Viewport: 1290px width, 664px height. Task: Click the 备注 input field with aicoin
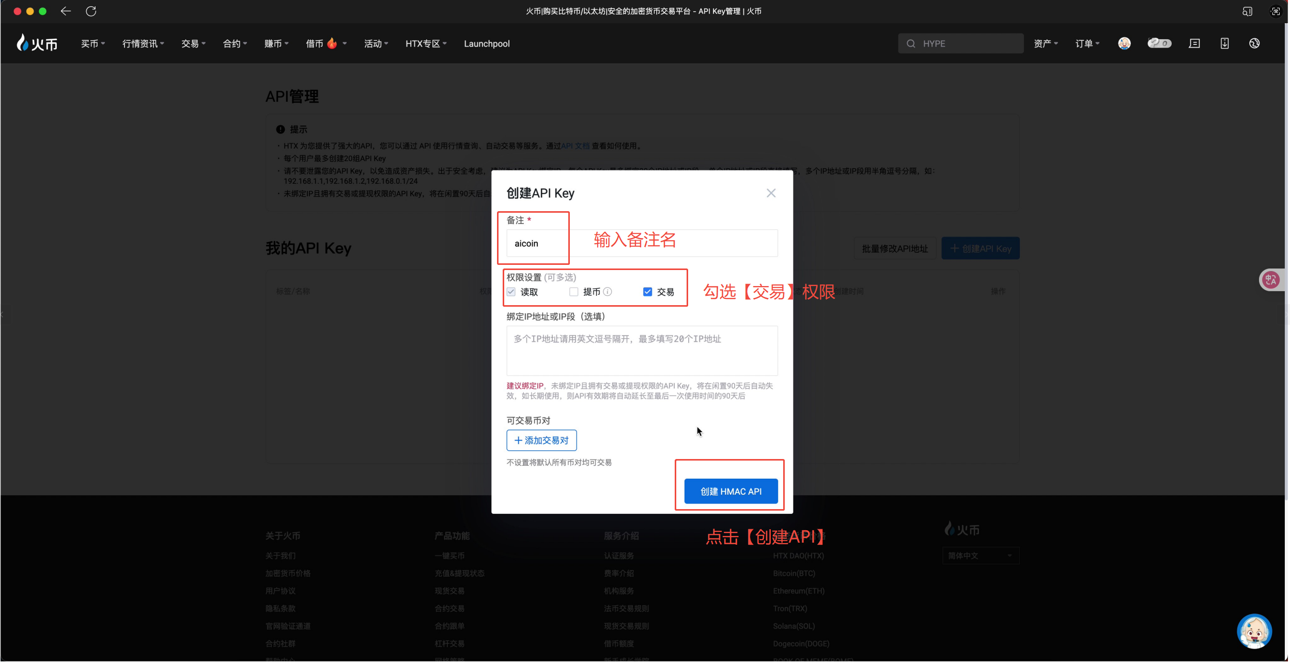pos(642,243)
